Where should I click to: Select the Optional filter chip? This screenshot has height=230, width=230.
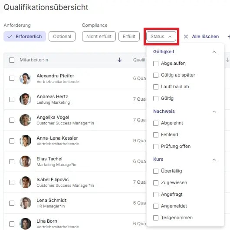pos(62,36)
